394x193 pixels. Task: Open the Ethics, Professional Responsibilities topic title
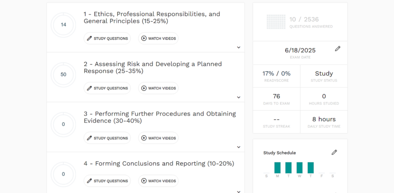(x=152, y=18)
